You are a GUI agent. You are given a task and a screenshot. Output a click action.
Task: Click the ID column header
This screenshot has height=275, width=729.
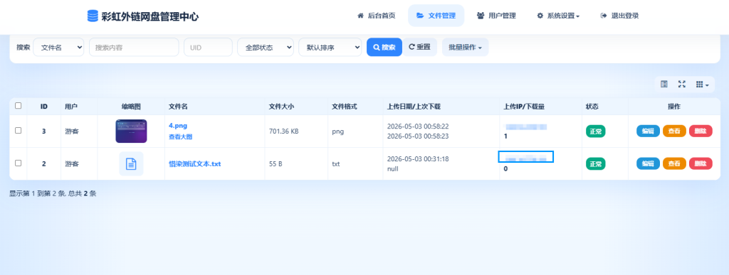[x=44, y=107]
